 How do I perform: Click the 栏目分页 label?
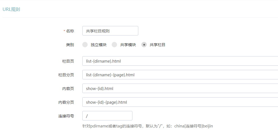pyautogui.click(x=66, y=75)
